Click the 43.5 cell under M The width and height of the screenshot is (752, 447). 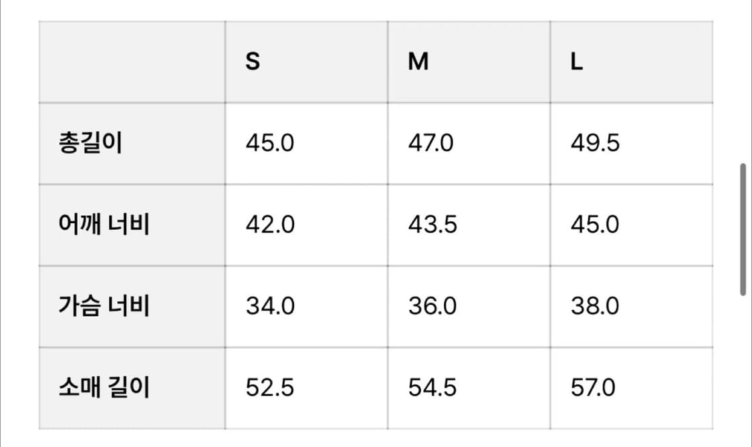(432, 225)
